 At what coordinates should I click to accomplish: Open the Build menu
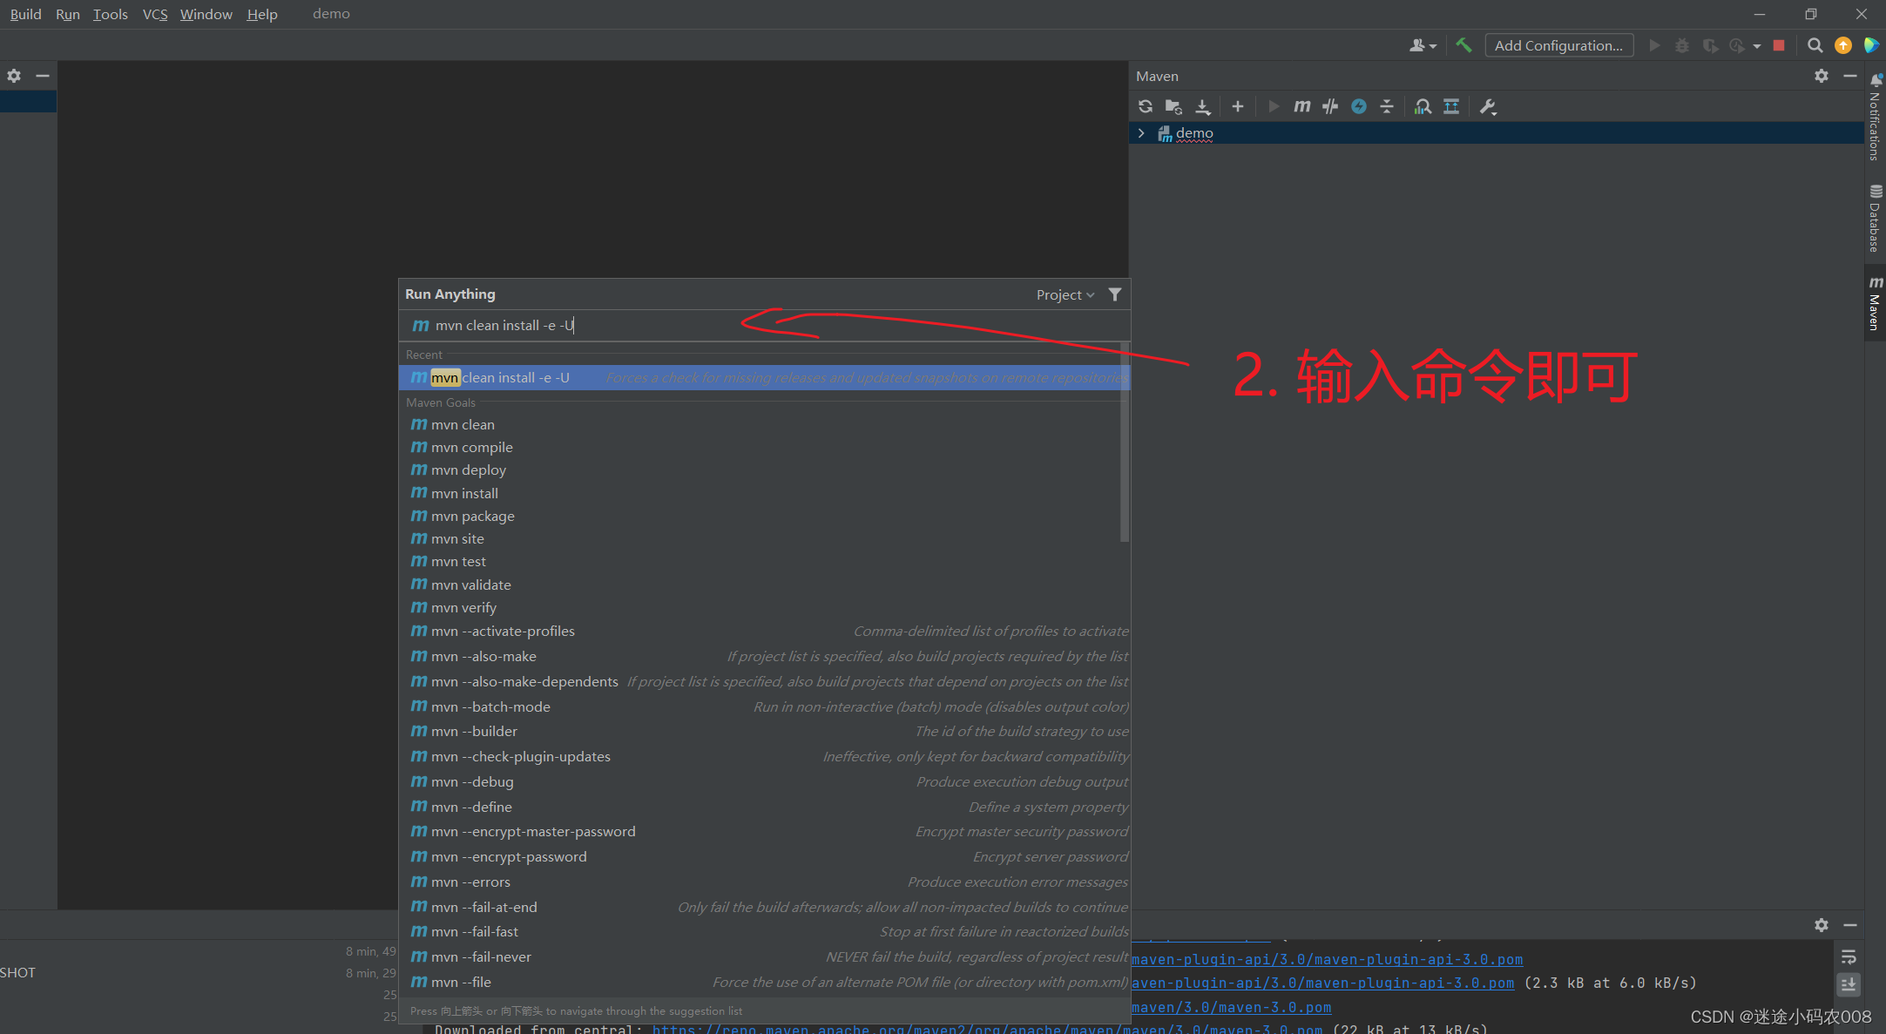pyautogui.click(x=24, y=14)
